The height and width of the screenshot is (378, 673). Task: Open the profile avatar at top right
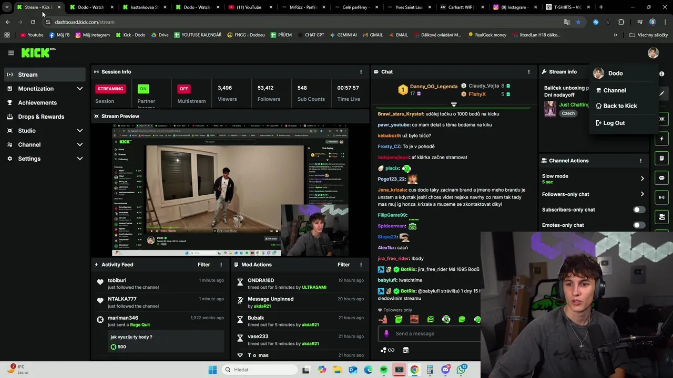click(x=653, y=53)
